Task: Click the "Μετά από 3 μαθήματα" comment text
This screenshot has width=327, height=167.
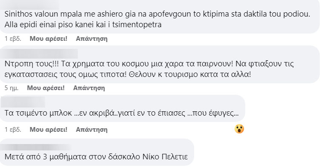Action: pyautogui.click(x=96, y=156)
